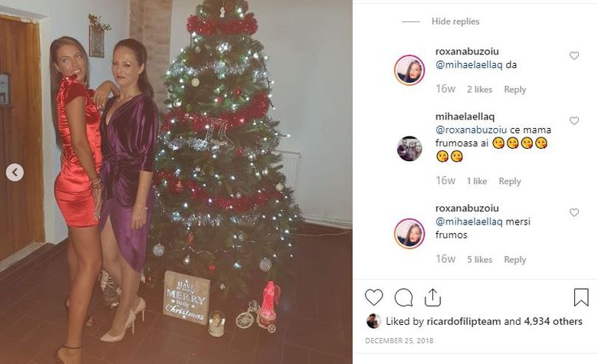598x364 pixels.
Task: Reply to the "mersi frumos" comment
Action: pos(515,260)
